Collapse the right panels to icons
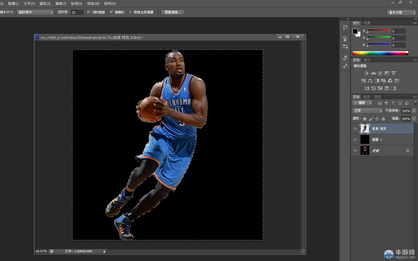The height and width of the screenshot is (261, 418). (416, 19)
